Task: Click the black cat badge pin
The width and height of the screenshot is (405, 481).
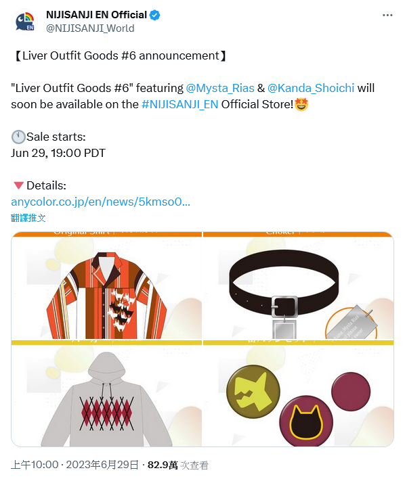Action: tap(306, 421)
